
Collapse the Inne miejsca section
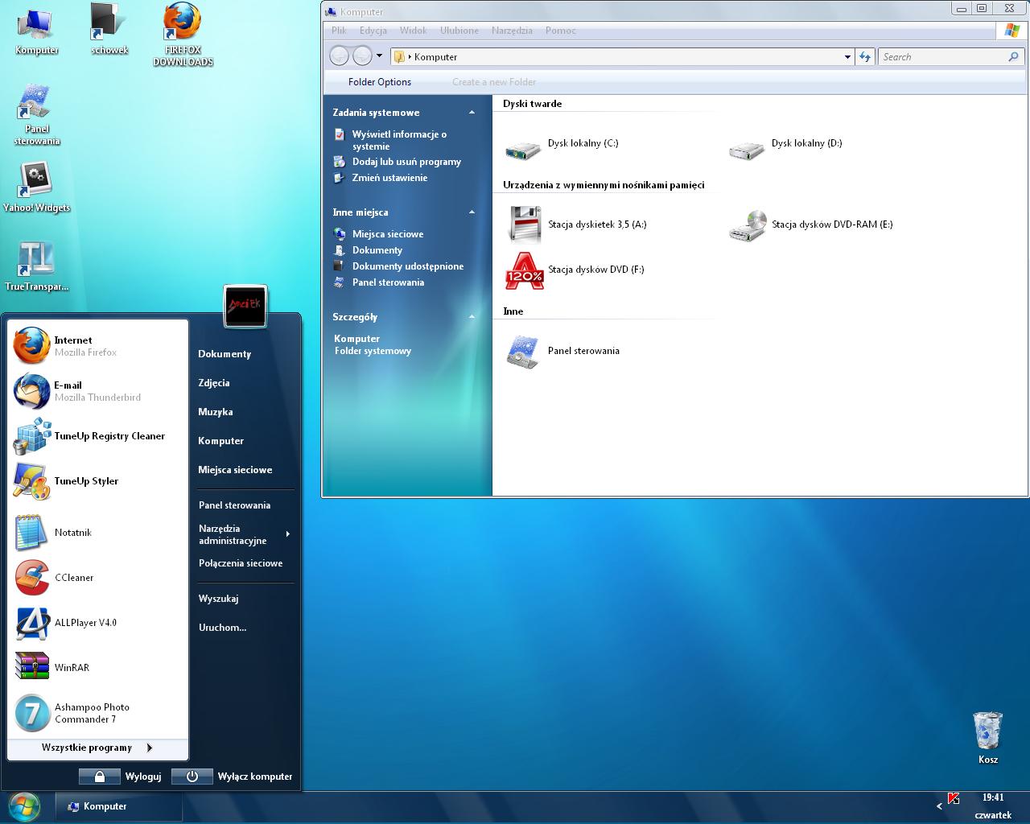click(x=472, y=212)
